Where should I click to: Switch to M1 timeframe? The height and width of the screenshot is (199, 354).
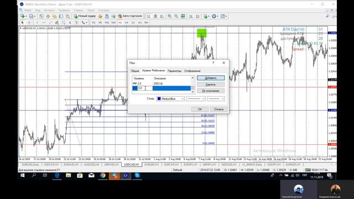(93, 23)
